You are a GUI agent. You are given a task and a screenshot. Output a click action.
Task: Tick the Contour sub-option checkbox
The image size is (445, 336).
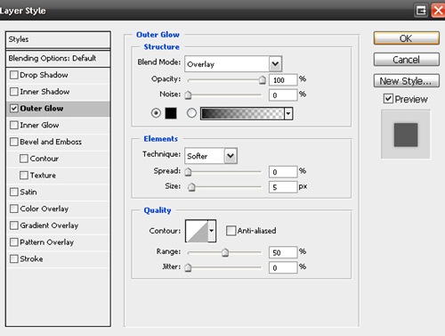tap(24, 159)
